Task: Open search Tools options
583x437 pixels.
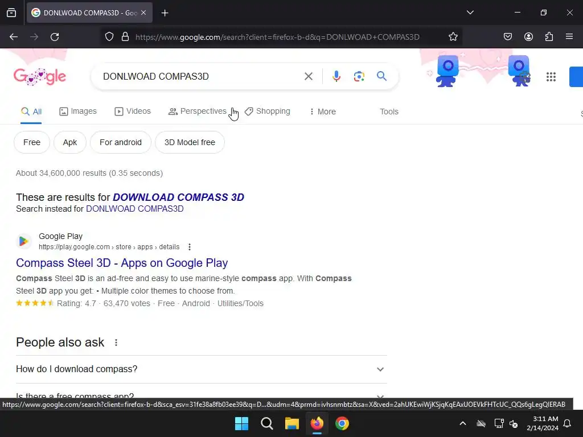Action: click(389, 112)
